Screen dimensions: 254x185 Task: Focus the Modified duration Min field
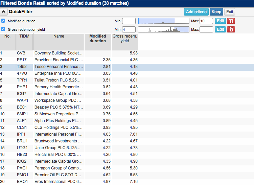[x=129, y=21]
